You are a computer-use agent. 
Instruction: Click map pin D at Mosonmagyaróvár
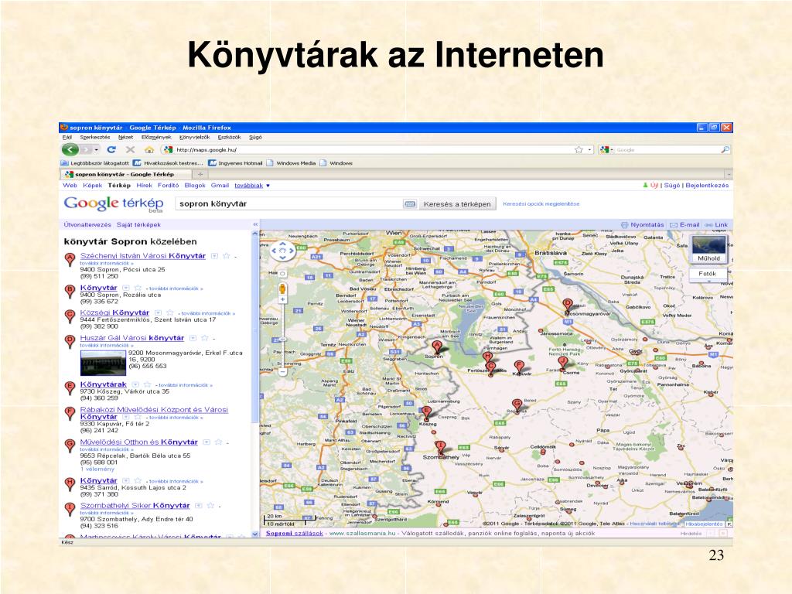[x=568, y=305]
